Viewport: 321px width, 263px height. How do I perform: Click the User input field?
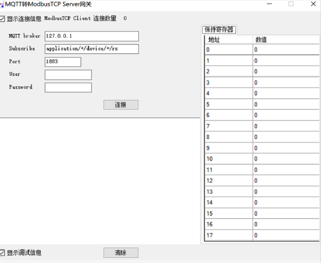68,75
